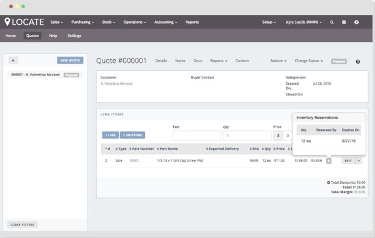Go to Reports in top navigation

click(x=192, y=22)
